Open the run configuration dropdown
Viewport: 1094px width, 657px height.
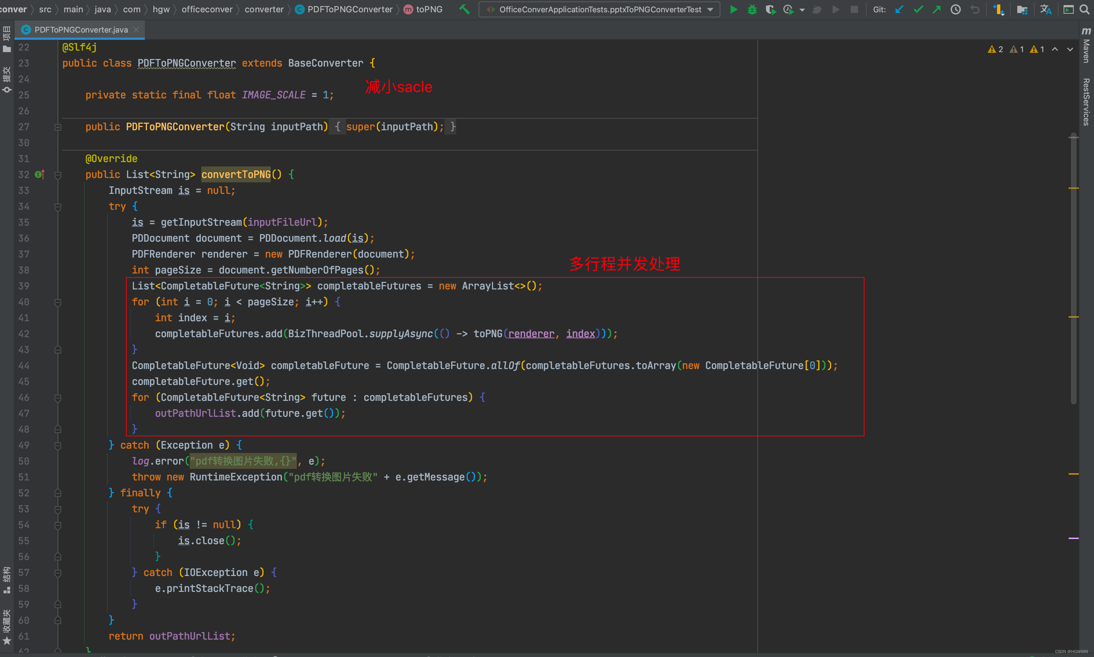[599, 9]
